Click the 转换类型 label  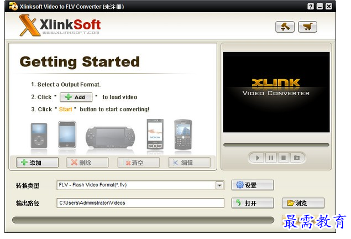click(x=28, y=185)
